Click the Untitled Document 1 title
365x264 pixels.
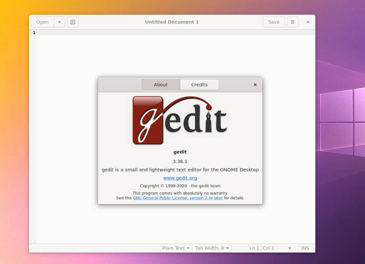pyautogui.click(x=172, y=22)
